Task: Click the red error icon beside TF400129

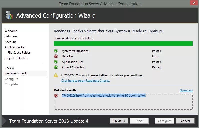Action: [56, 96]
